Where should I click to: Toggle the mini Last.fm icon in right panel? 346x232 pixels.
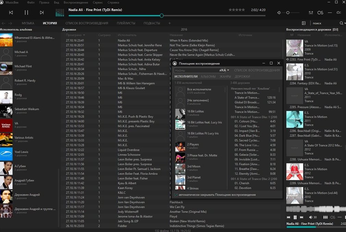click(x=333, y=217)
